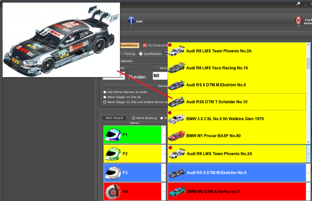Click the yellow F2 driver color field
This screenshot has height=201, width=312.
pos(132,154)
